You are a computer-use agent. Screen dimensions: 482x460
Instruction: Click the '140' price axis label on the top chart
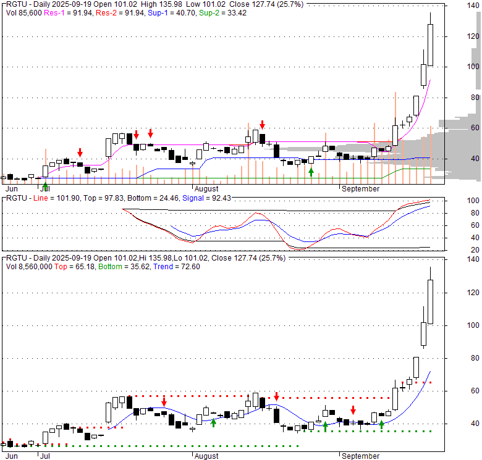click(473, 5)
